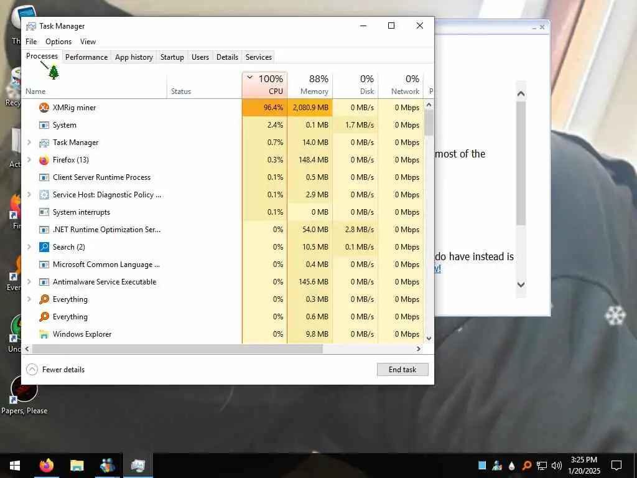Click the Client Server Runtime Process icon
Viewport: 637px width, 478px height.
[x=44, y=177]
